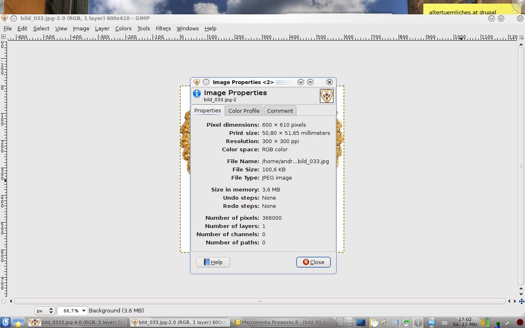
Task: Open the Filters menu
Action: click(x=163, y=28)
